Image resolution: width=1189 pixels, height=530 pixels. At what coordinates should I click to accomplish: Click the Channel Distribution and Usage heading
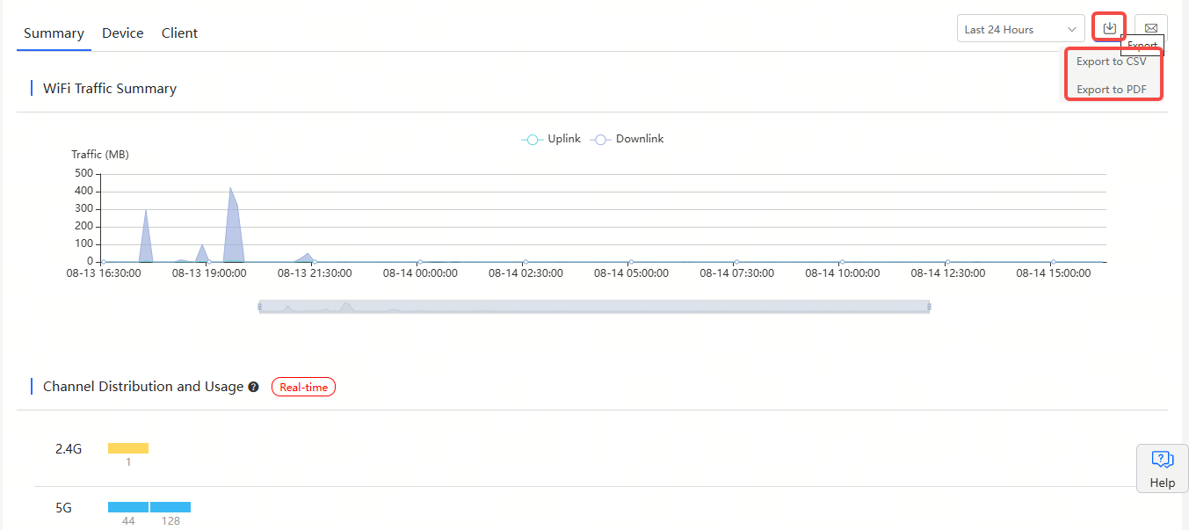143,387
